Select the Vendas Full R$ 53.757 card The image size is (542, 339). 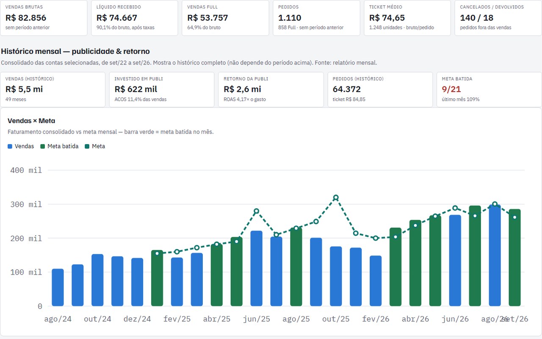[225, 18]
